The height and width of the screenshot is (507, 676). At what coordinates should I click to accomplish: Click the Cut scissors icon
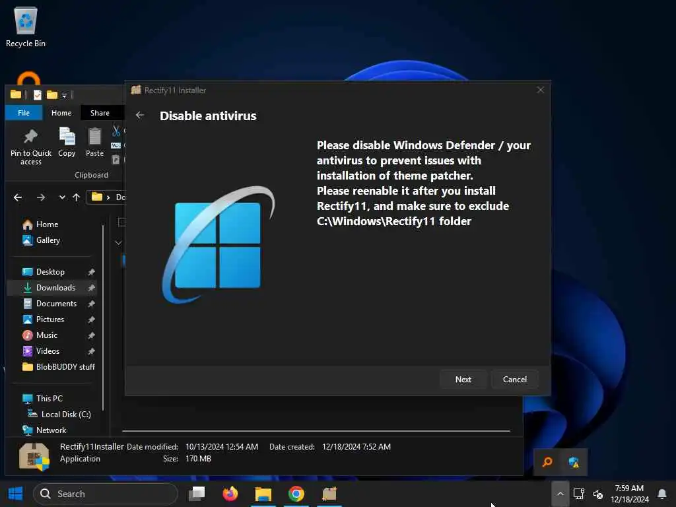pos(116,131)
